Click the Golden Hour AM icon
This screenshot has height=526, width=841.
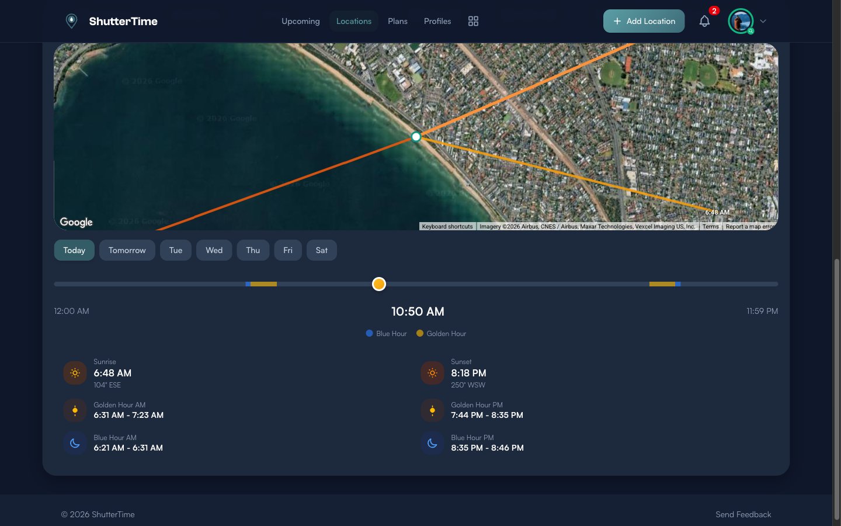(75, 410)
